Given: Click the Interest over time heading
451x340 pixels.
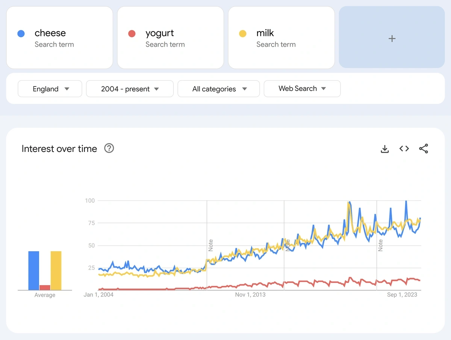Looking at the screenshot, I should (x=59, y=149).
